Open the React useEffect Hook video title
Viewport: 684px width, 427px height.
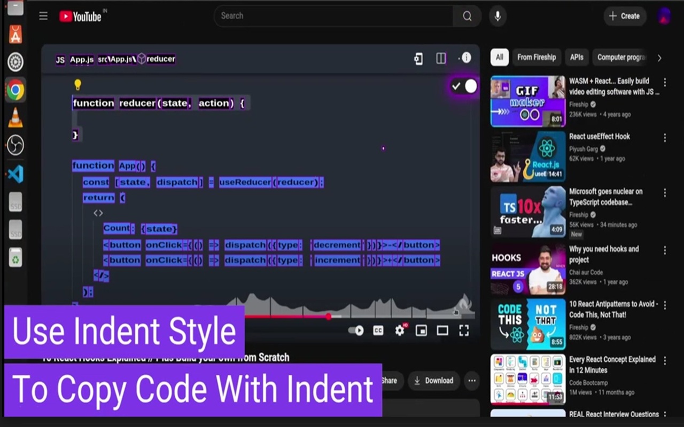(x=600, y=137)
